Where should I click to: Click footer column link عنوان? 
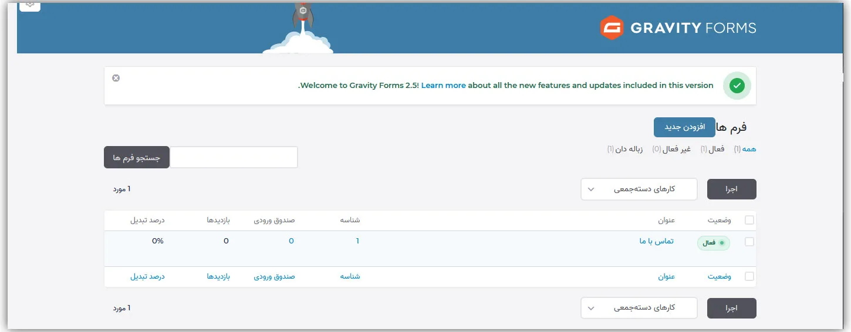point(666,277)
